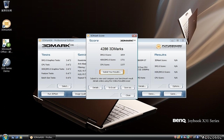Image resolution: width=224 pixels, height=140 pixels.
Task: Click the SM2.0 Graphics Tests label
Action: pos(51,60)
